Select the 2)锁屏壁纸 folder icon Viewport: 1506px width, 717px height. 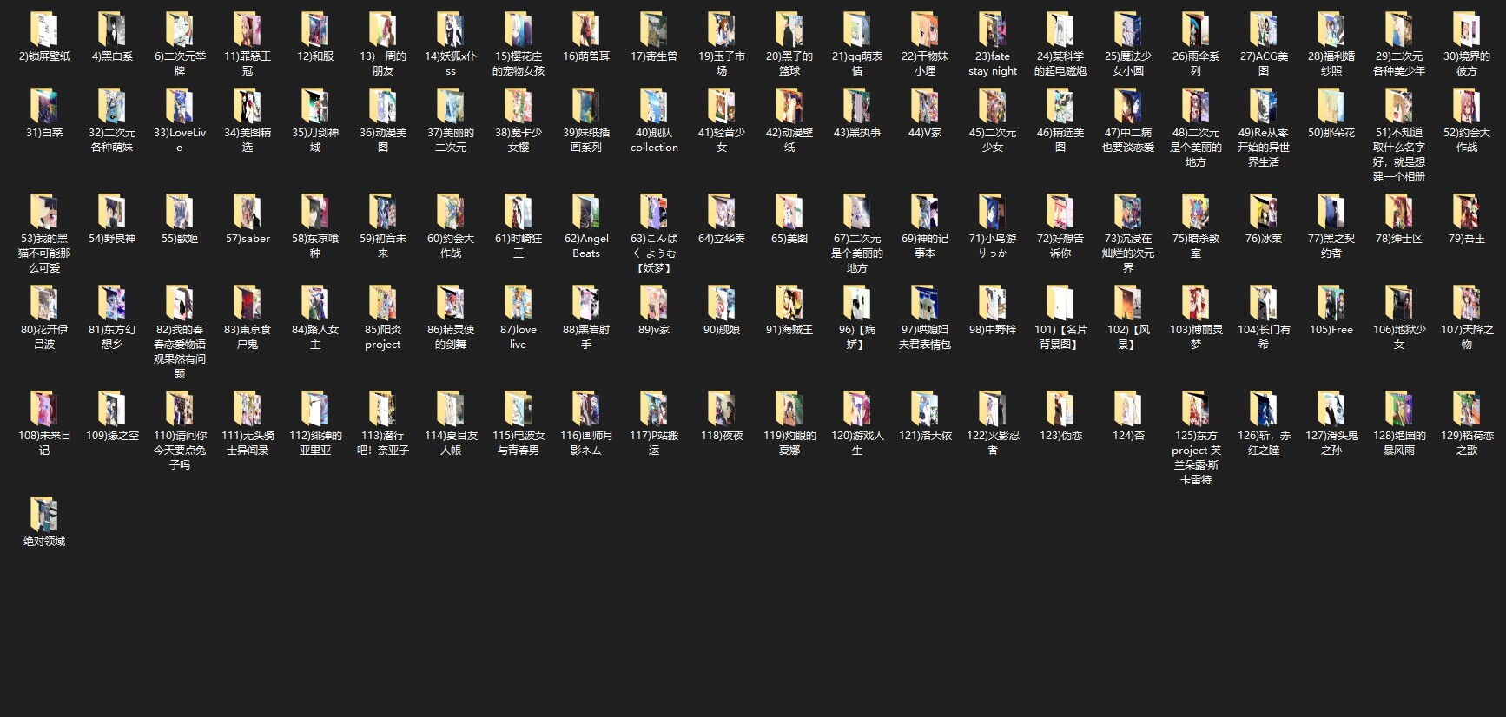[x=43, y=30]
